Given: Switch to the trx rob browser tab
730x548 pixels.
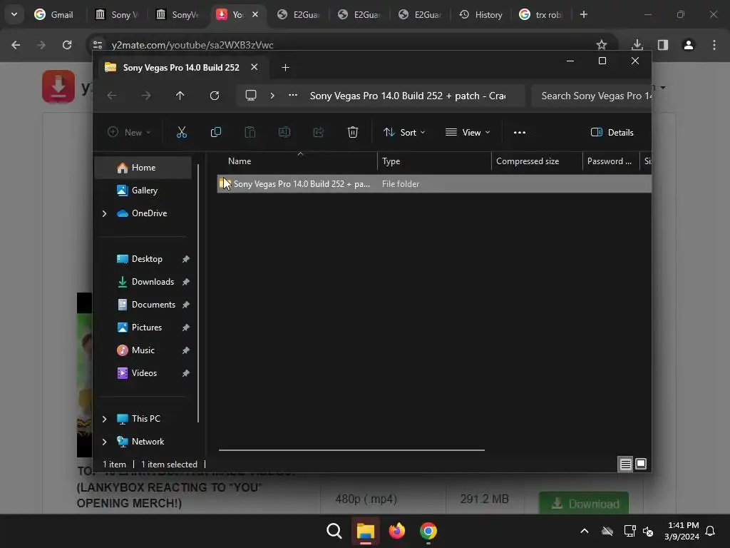Looking at the screenshot, I should tap(541, 14).
